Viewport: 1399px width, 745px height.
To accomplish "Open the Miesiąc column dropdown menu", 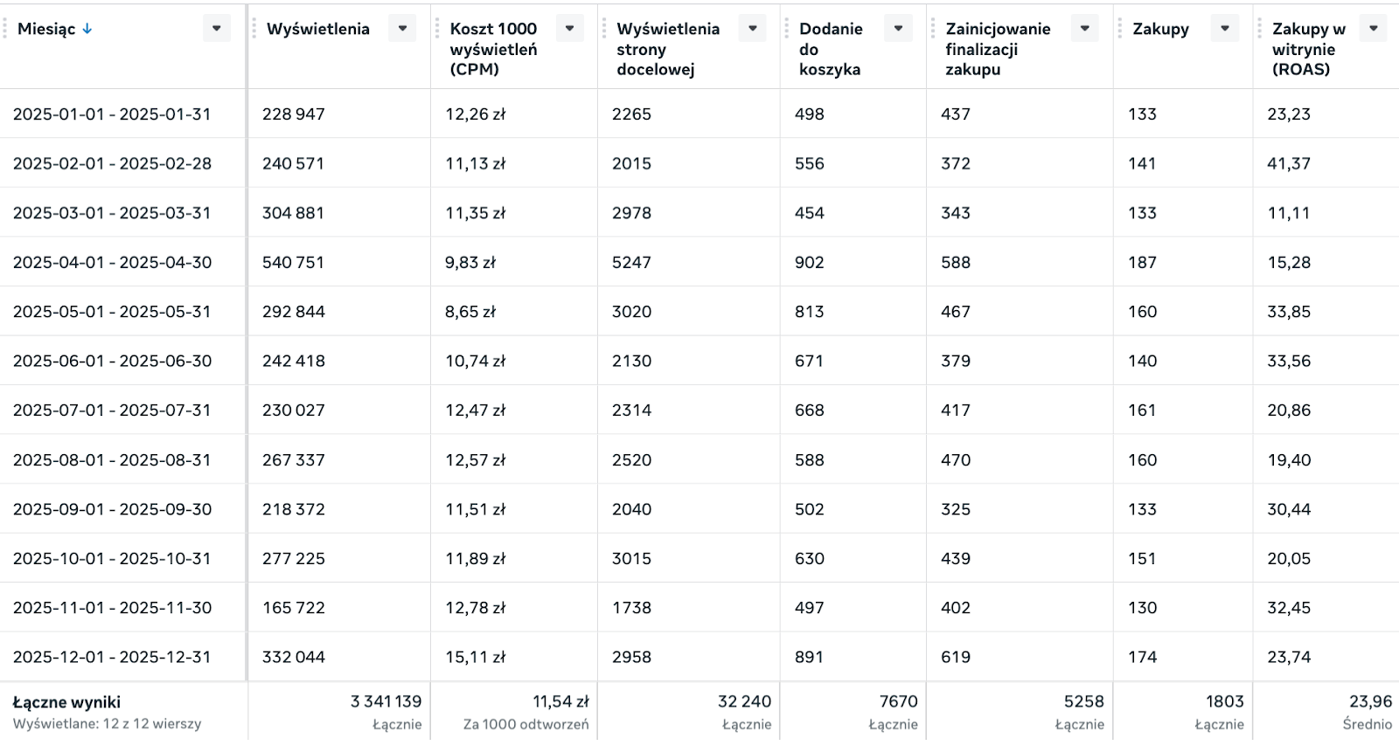I will pyautogui.click(x=216, y=29).
